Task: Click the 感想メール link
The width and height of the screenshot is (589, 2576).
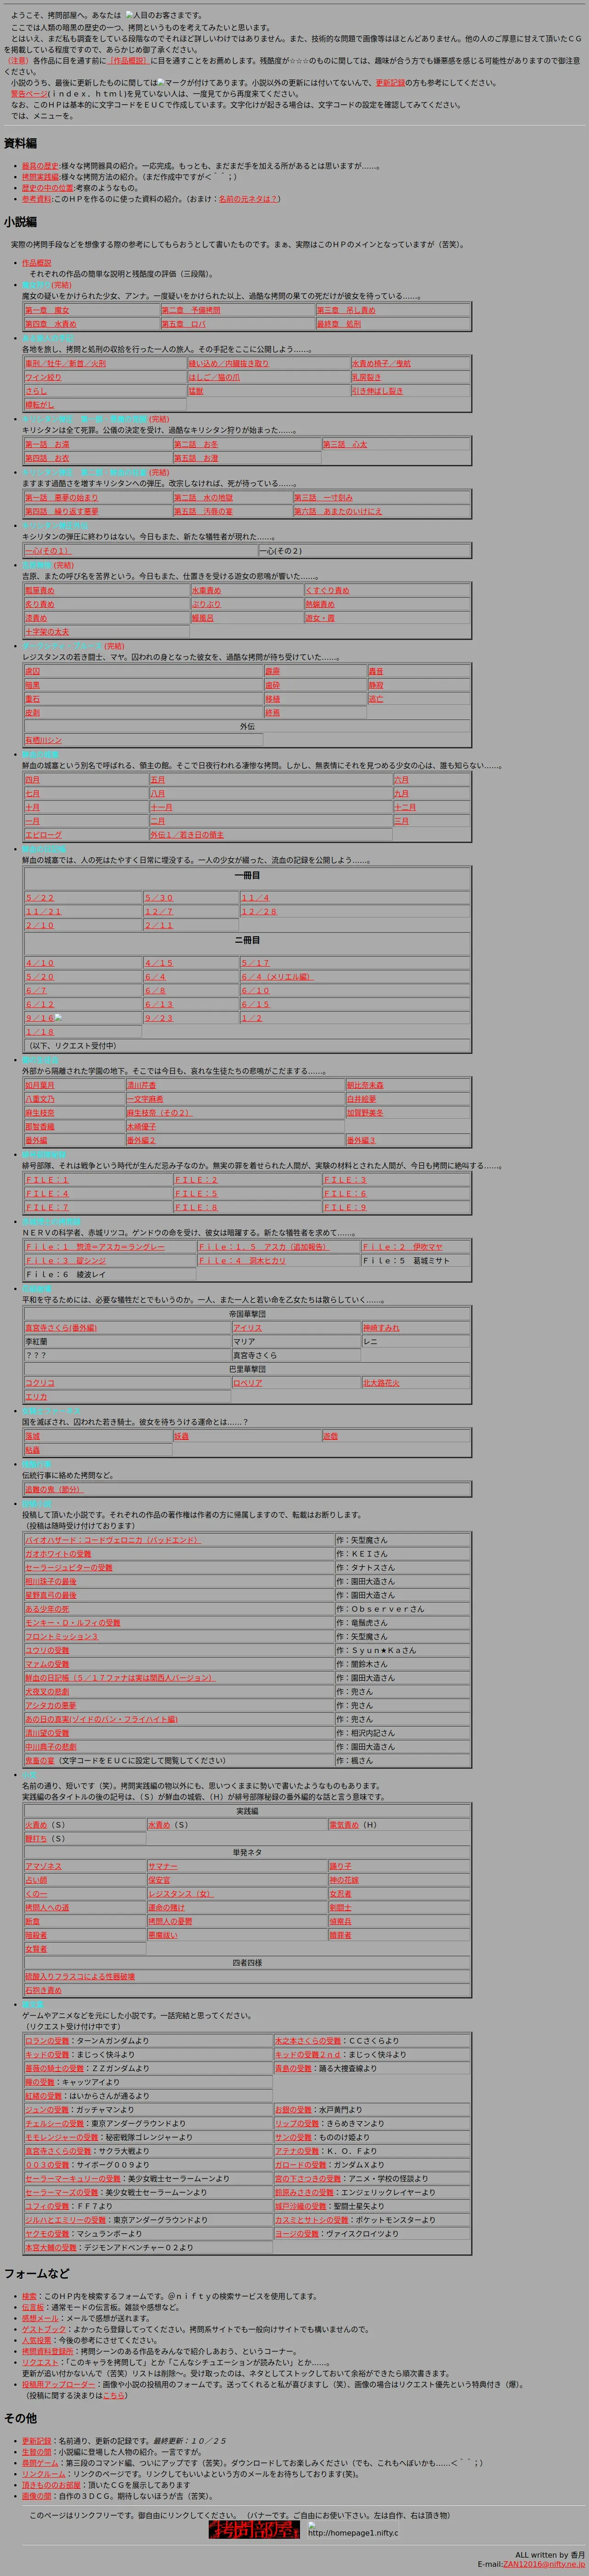Action: point(41,2318)
